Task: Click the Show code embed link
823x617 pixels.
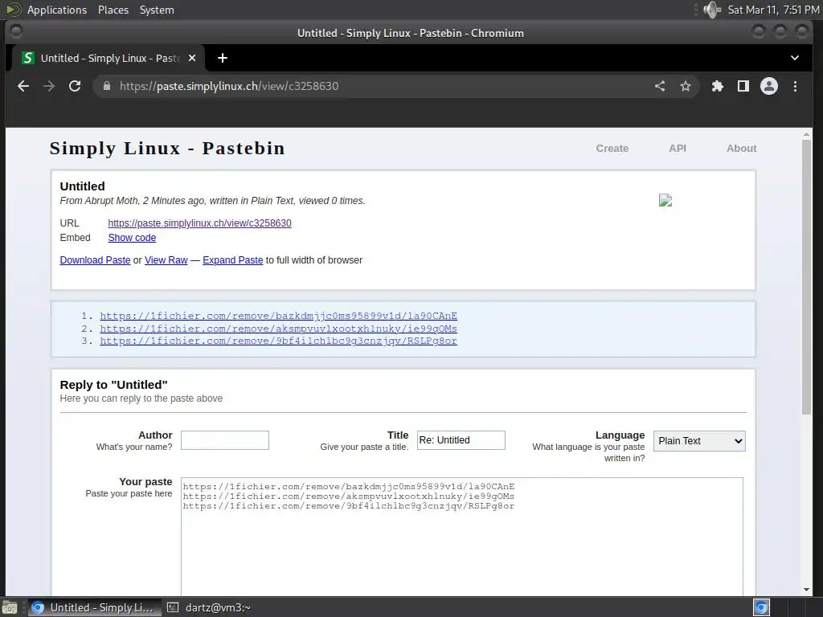Action: [x=132, y=238]
